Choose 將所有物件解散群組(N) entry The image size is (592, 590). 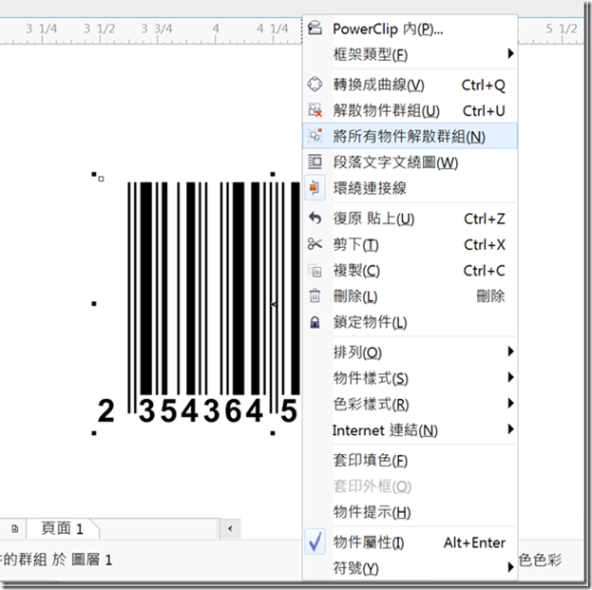pos(410,136)
